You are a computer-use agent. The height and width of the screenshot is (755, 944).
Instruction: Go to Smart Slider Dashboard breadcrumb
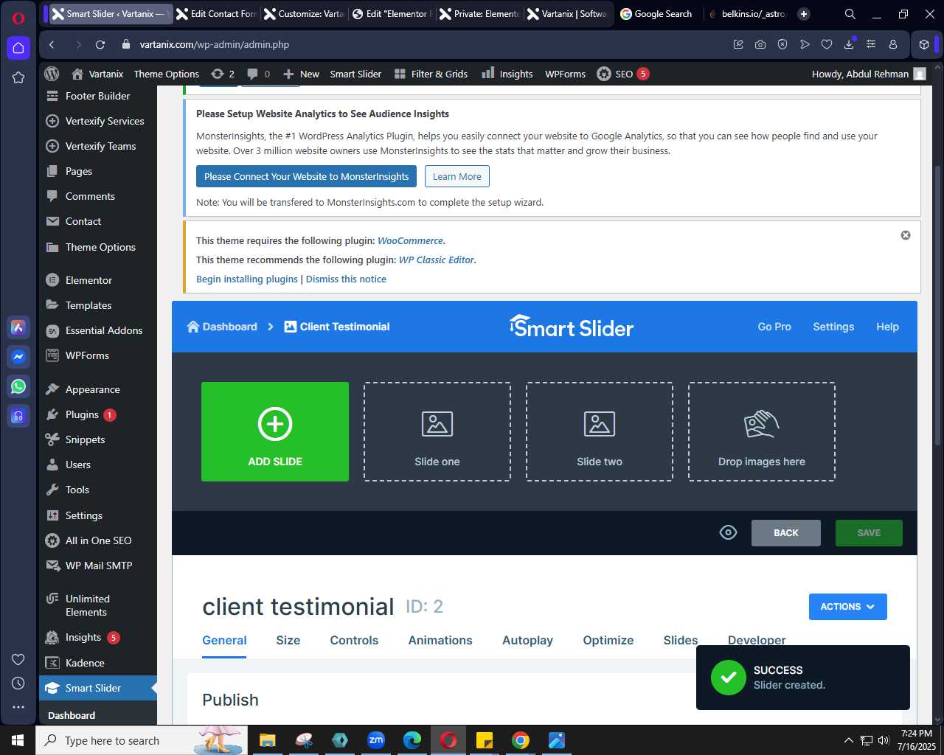coord(222,327)
